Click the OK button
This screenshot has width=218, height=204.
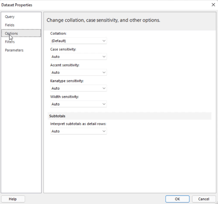point(178,199)
